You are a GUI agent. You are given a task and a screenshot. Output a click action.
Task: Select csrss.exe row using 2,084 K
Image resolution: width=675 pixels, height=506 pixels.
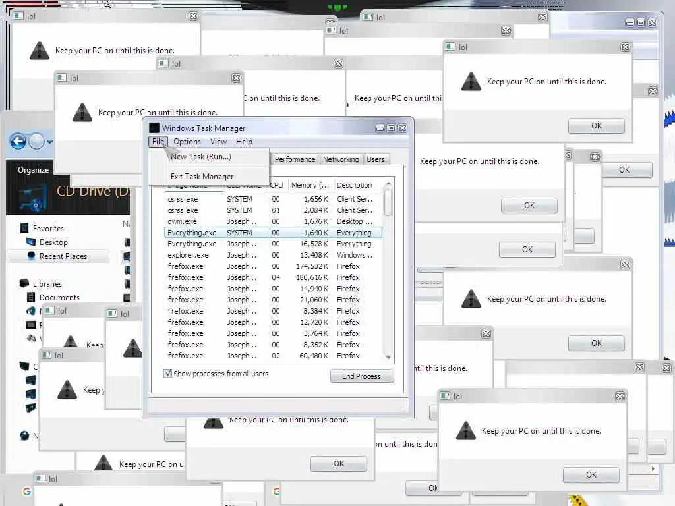pos(273,210)
